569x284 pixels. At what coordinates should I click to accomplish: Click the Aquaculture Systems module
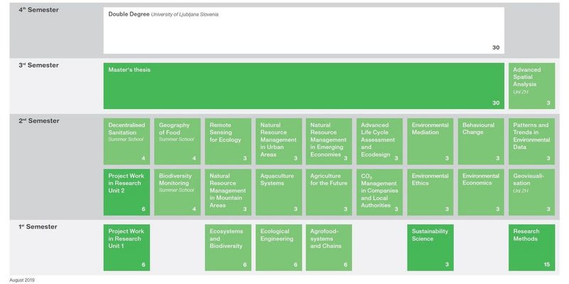[279, 192]
